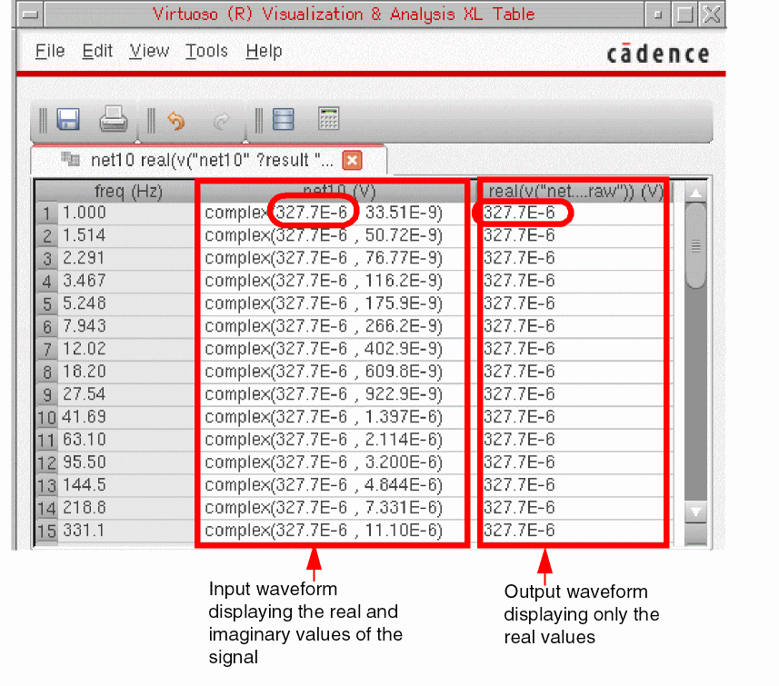The height and width of the screenshot is (686, 779).
Task: Click frequency cell 144.5
Action: [126, 485]
